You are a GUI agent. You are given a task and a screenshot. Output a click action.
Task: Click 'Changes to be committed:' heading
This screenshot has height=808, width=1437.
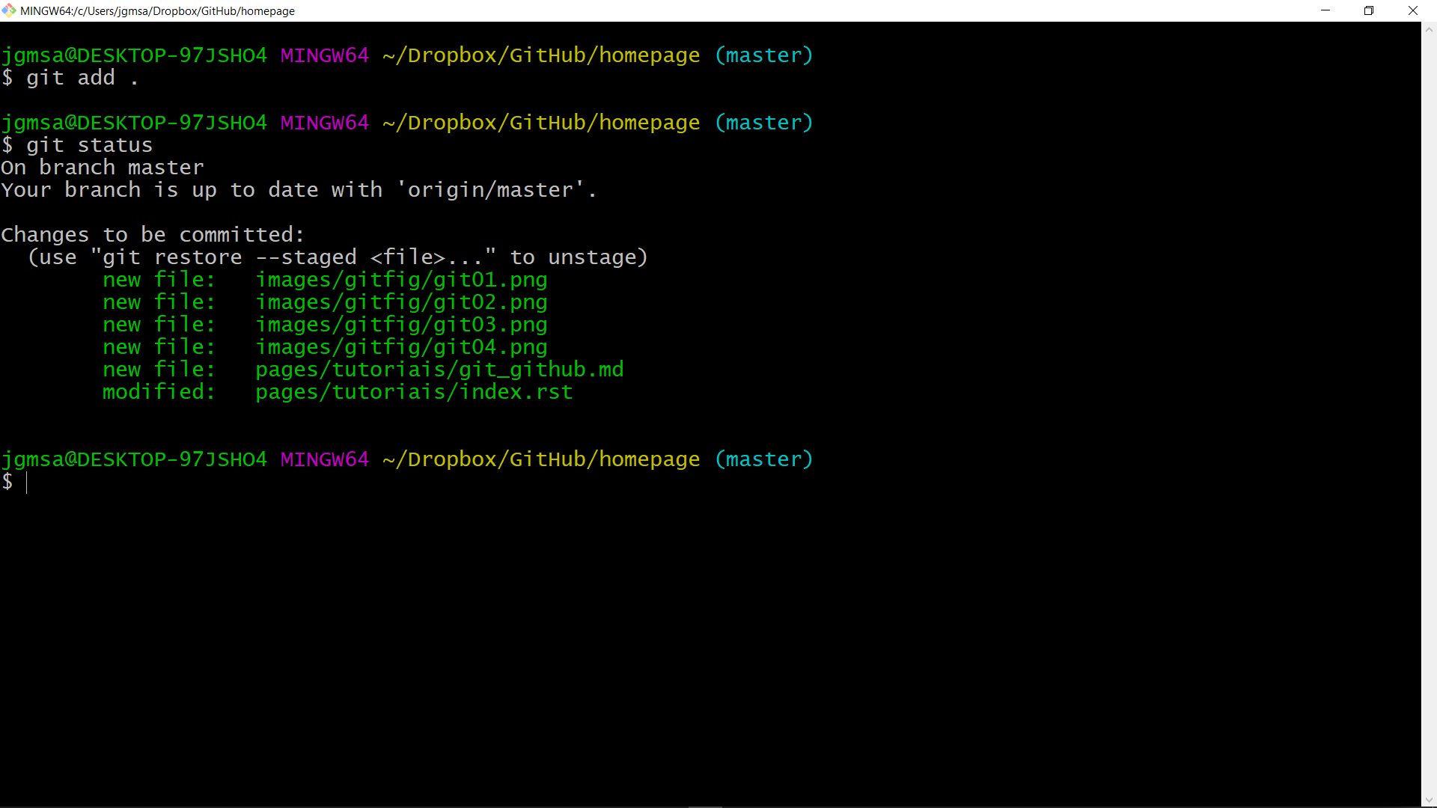(x=153, y=235)
